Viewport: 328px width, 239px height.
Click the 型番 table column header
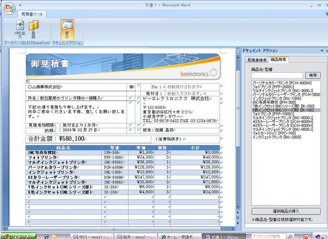coord(115,148)
